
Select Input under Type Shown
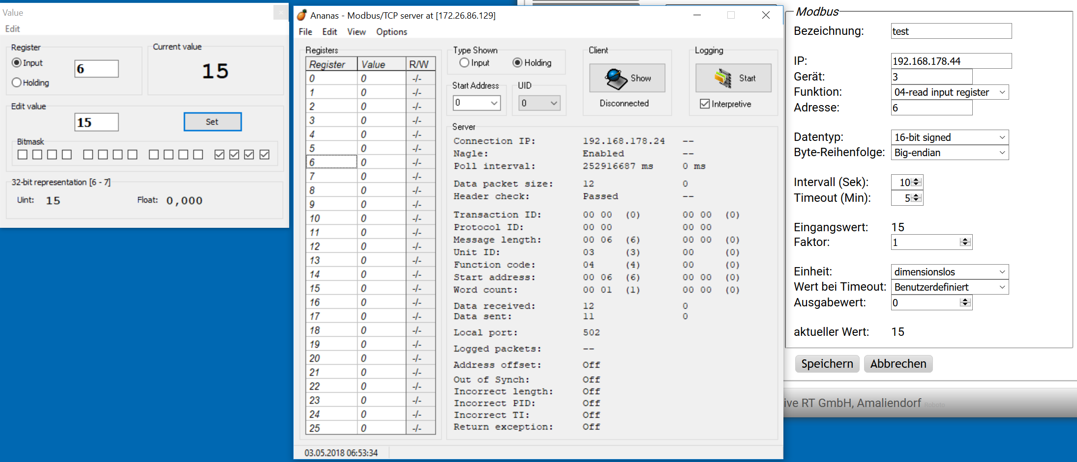click(464, 63)
